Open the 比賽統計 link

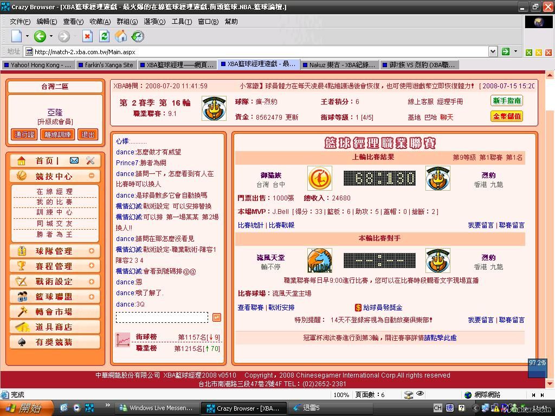click(x=250, y=225)
